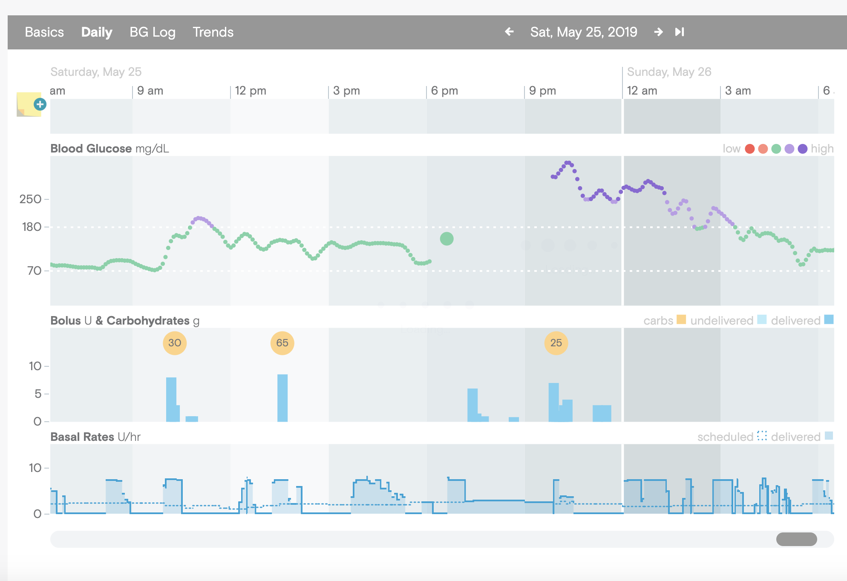847x581 pixels.
Task: Select the Daily tab
Action: [x=96, y=32]
